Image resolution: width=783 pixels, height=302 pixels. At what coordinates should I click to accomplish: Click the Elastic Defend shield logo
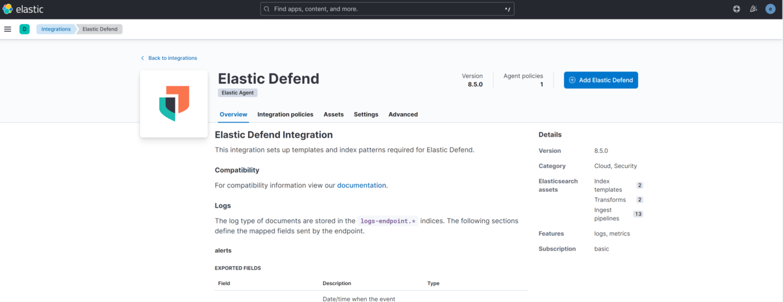pyautogui.click(x=174, y=103)
